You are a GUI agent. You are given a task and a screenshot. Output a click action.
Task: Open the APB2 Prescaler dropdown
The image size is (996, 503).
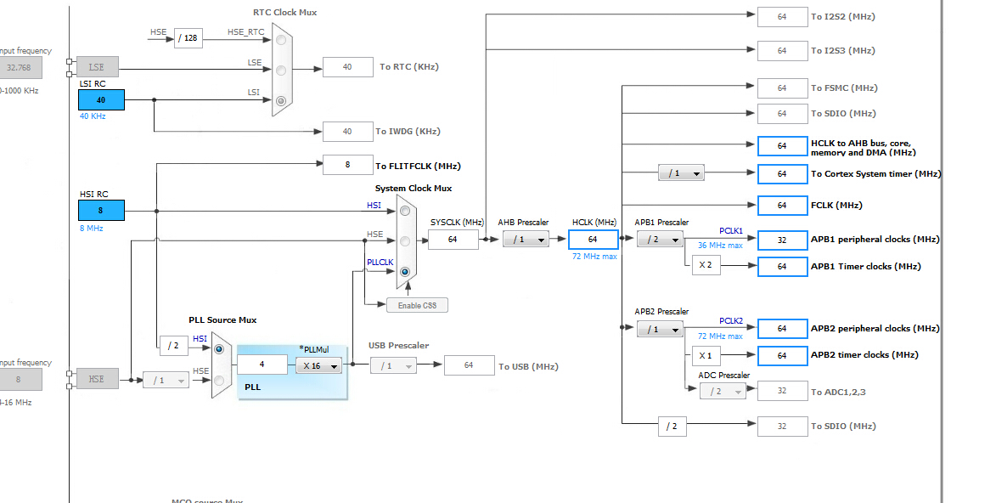tap(660, 330)
